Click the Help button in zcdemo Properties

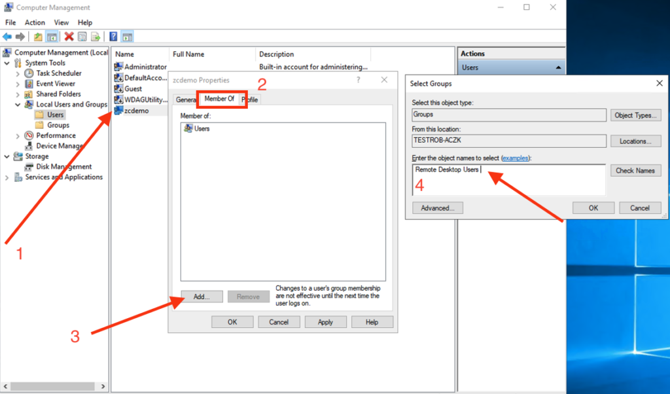[372, 322]
